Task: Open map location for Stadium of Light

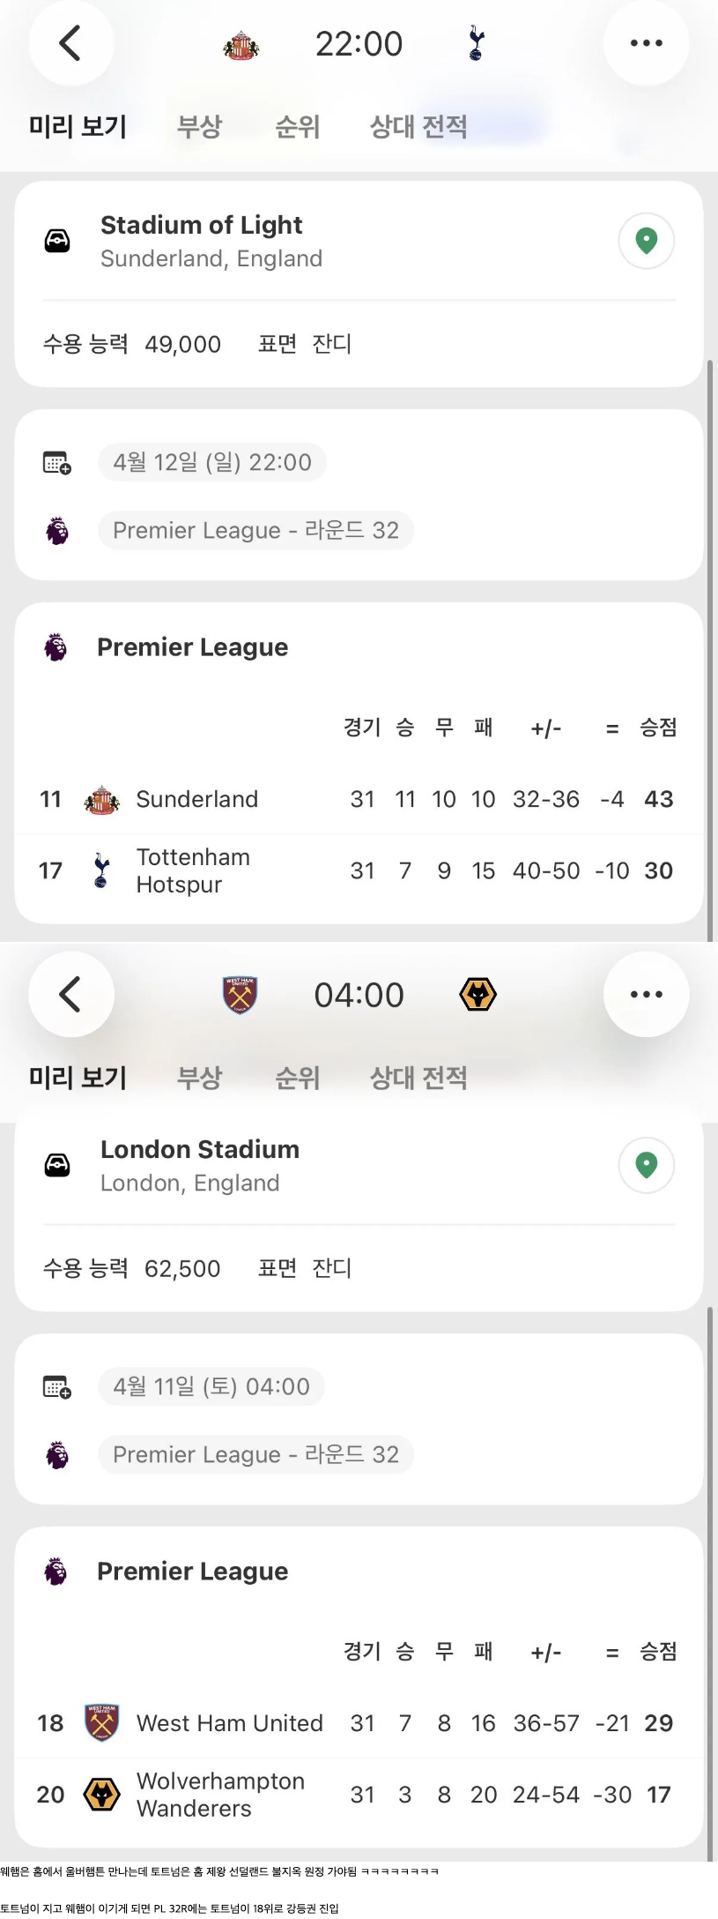Action: pyautogui.click(x=646, y=240)
